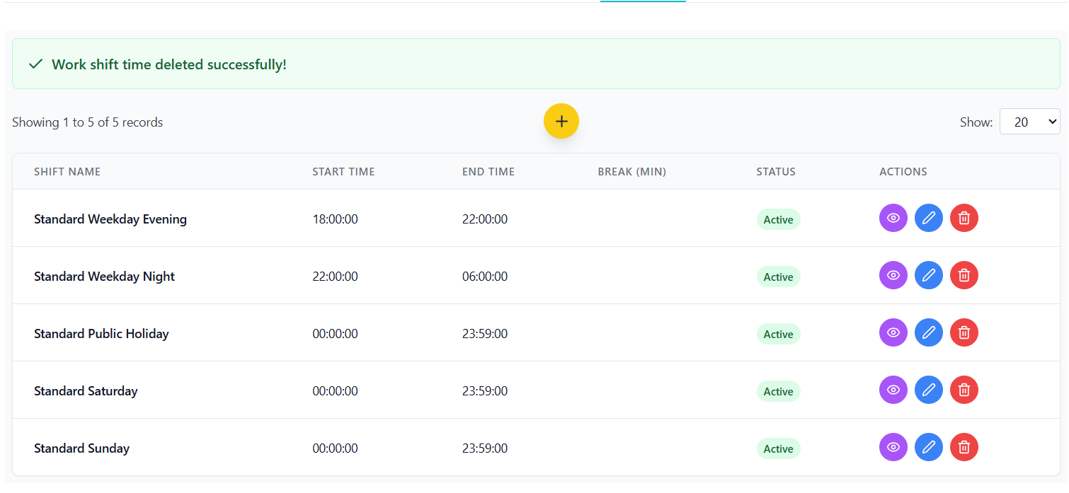Open Standard Public Holiday view eye icon
The height and width of the screenshot is (493, 1069).
[893, 332]
